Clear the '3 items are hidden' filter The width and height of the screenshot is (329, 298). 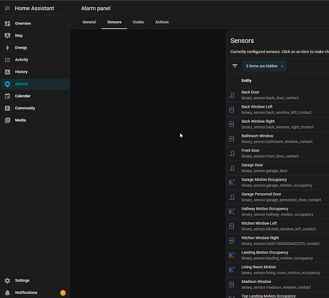tap(282, 66)
